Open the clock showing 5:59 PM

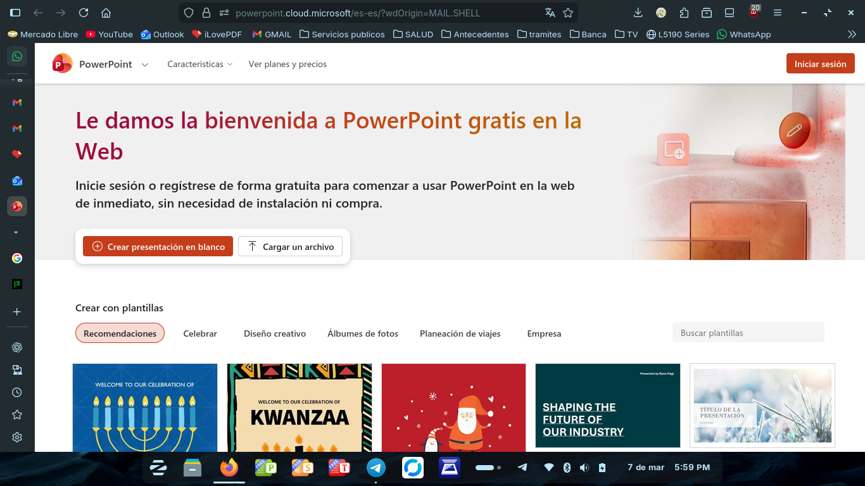tap(692, 467)
